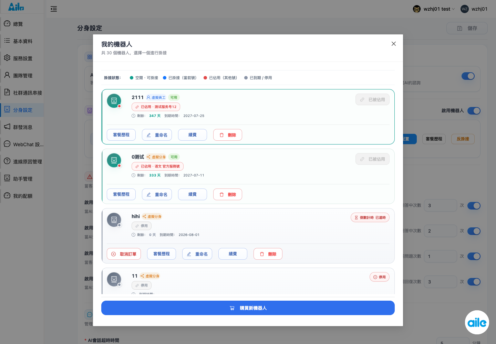
Task: Open the aile chat bubble widget
Action: (x=477, y=322)
